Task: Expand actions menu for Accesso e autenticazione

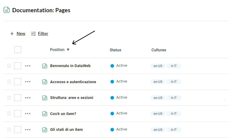Action: coord(28,82)
